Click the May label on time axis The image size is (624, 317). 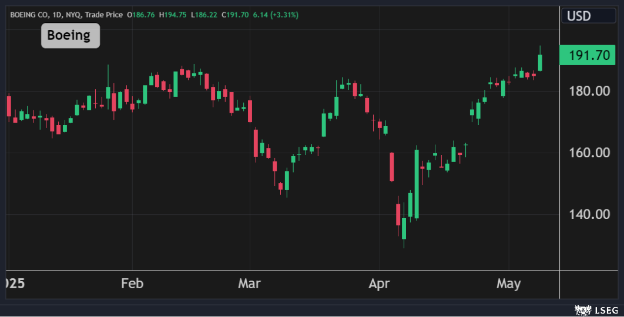click(x=508, y=284)
